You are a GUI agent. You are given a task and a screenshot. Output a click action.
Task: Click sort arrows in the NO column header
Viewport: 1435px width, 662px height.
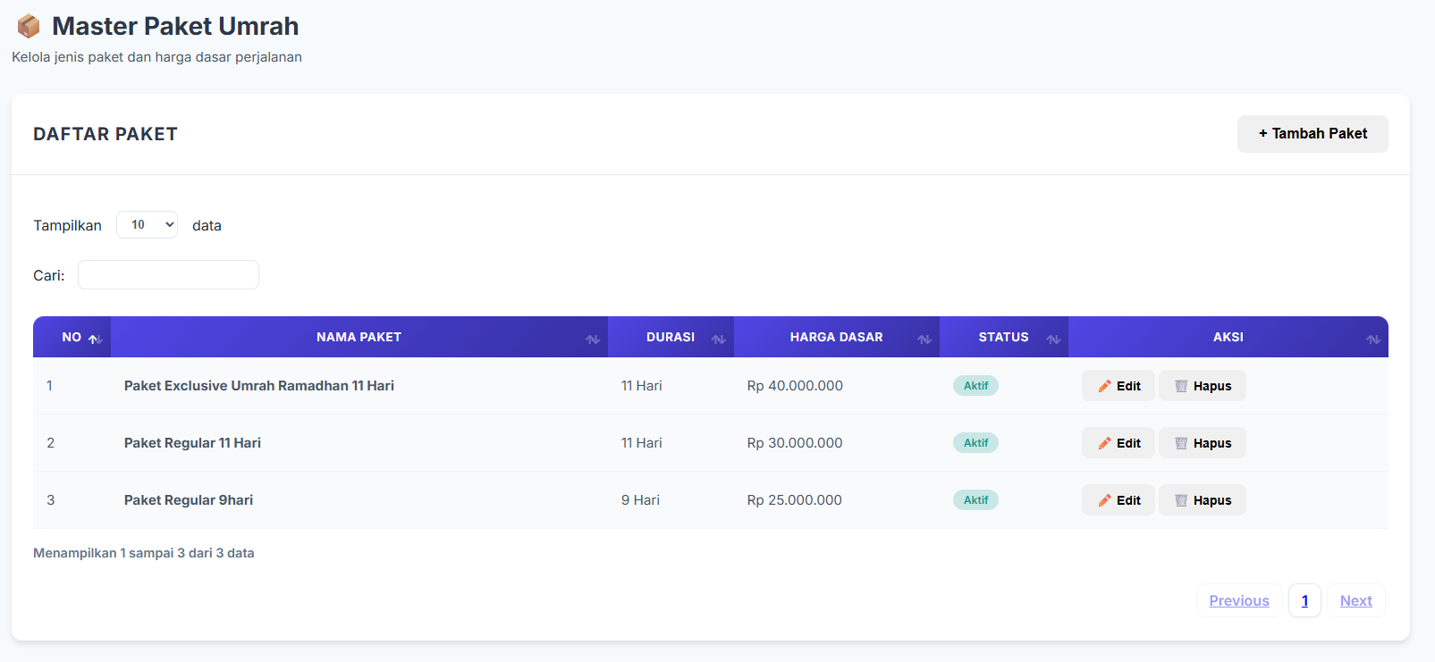(x=95, y=339)
